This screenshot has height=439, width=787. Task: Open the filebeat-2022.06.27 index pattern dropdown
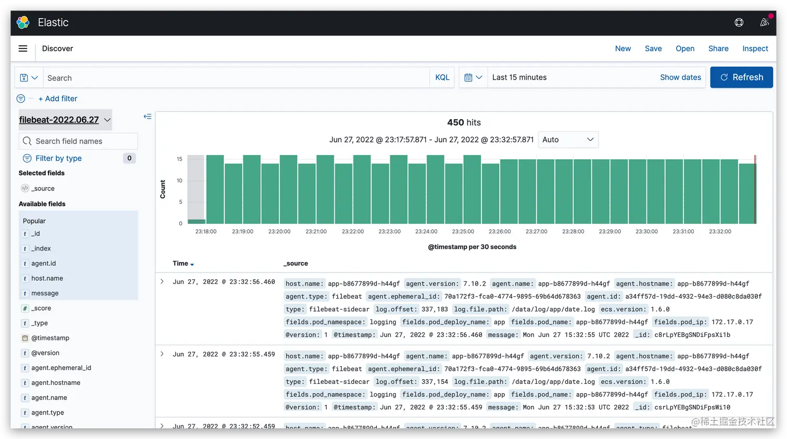(65, 120)
